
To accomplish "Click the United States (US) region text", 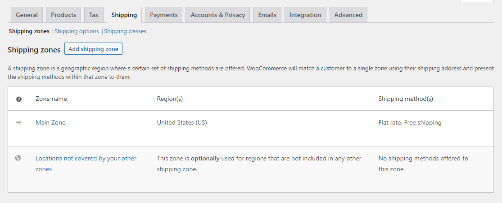I will [182, 122].
